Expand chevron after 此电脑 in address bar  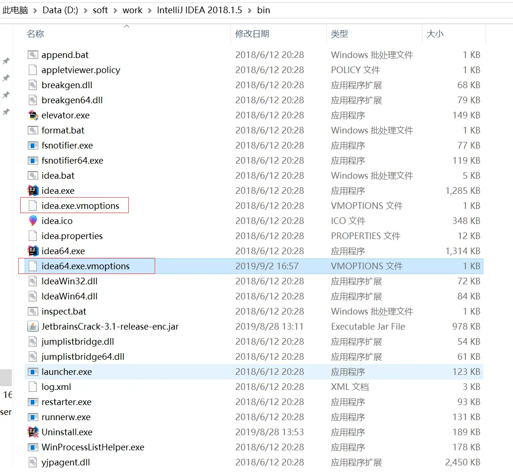coord(35,11)
